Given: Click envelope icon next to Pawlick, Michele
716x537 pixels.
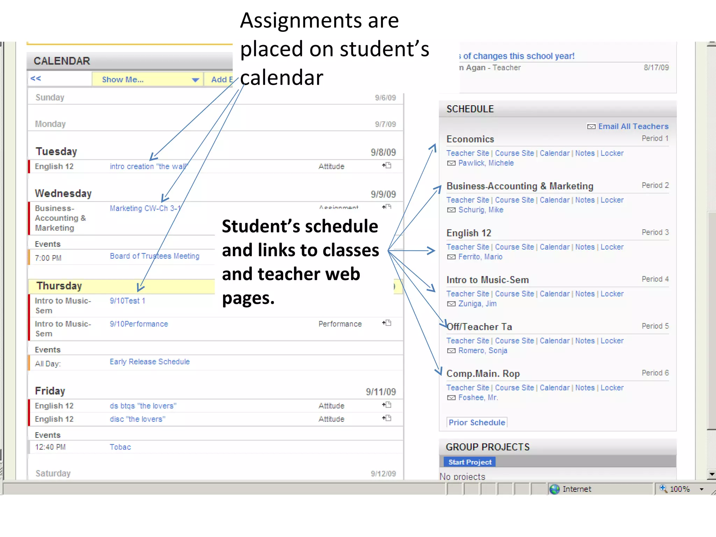Looking at the screenshot, I should [451, 163].
